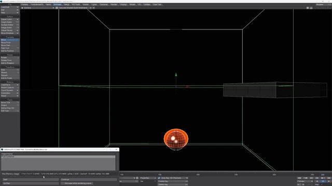Open the Octane tab
332x186 pixels.
24,5
